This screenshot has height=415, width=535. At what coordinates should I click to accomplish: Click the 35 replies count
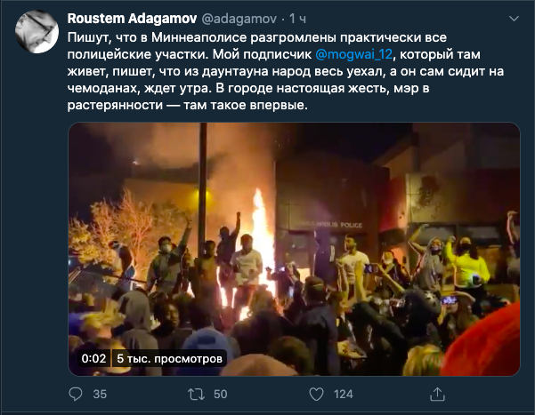tap(100, 395)
